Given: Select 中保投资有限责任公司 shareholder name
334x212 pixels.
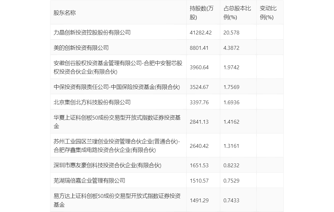Looking at the screenshot, I should tap(117, 87).
